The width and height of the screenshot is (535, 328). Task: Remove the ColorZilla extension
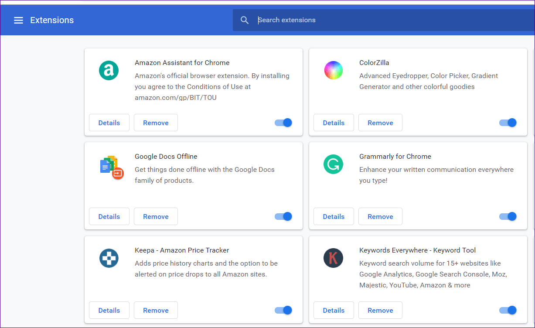pyautogui.click(x=380, y=123)
